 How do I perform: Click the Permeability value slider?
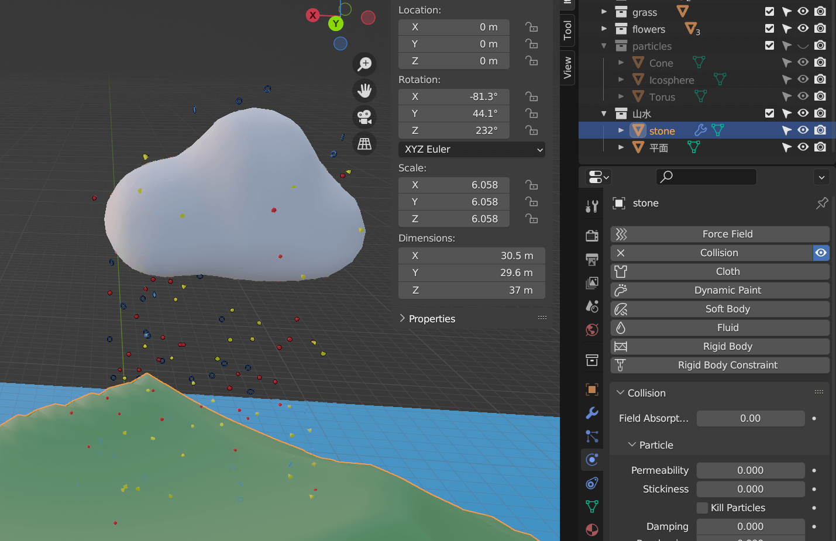751,470
